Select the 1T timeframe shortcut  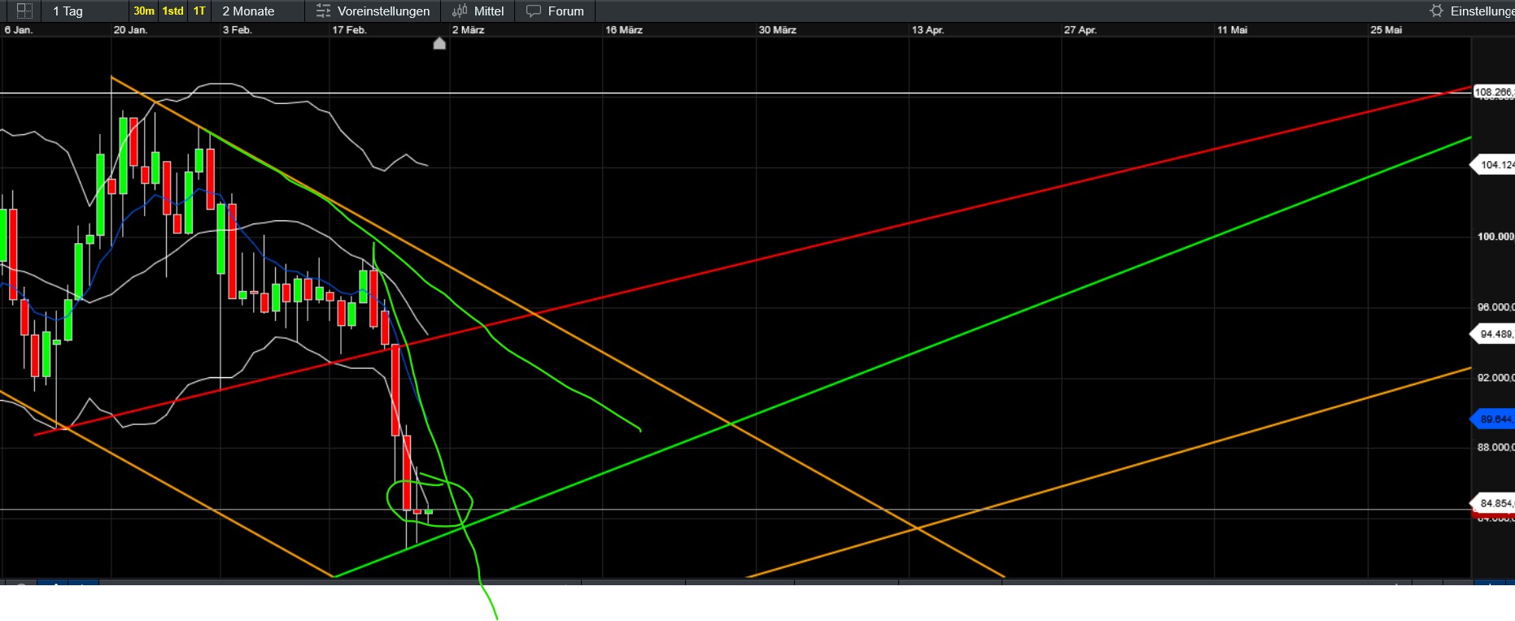[199, 11]
